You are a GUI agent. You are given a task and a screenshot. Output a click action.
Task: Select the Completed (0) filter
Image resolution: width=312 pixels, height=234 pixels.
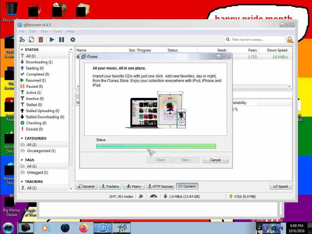pyautogui.click(x=44, y=74)
